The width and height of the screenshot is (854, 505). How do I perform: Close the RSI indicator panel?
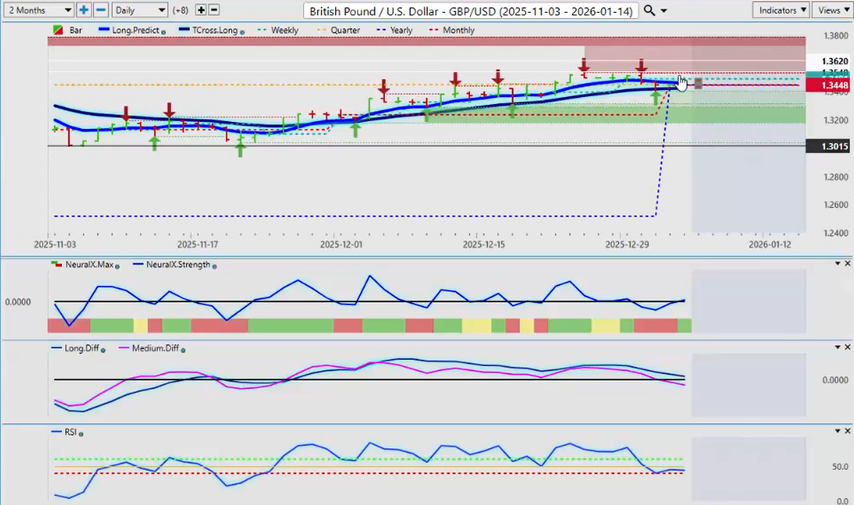pos(848,431)
